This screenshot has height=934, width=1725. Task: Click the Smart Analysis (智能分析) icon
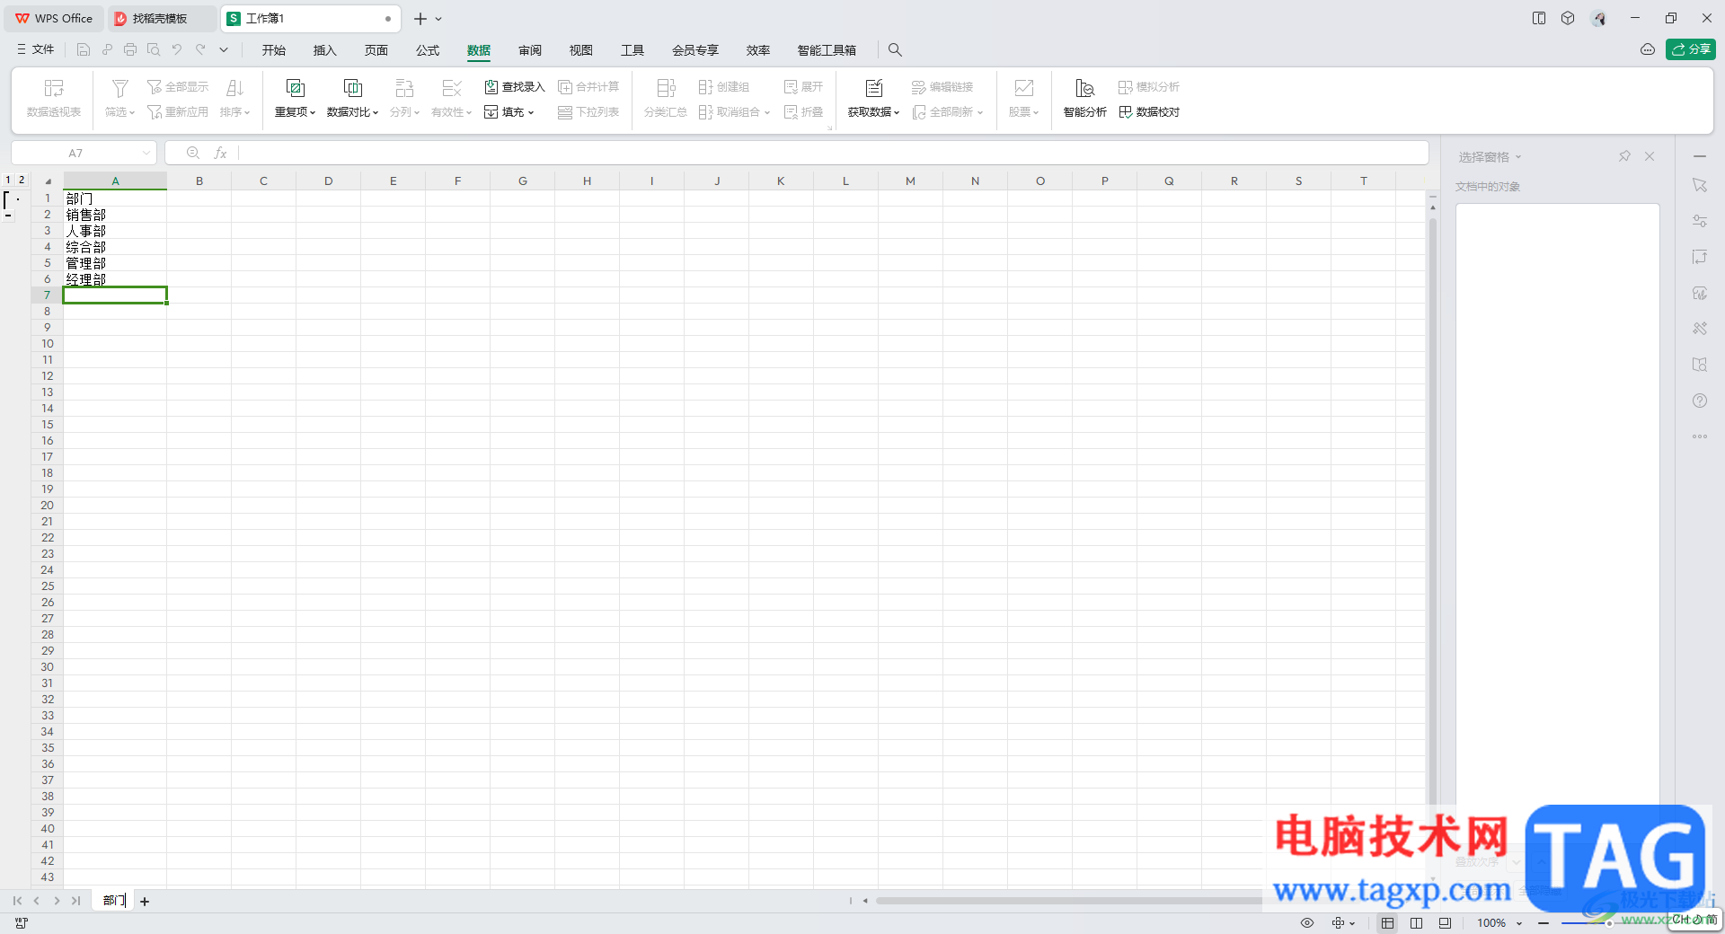(1084, 88)
